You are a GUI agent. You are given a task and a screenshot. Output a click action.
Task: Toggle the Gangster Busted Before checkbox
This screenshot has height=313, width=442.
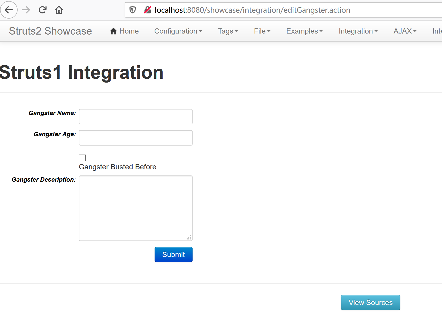coord(82,158)
